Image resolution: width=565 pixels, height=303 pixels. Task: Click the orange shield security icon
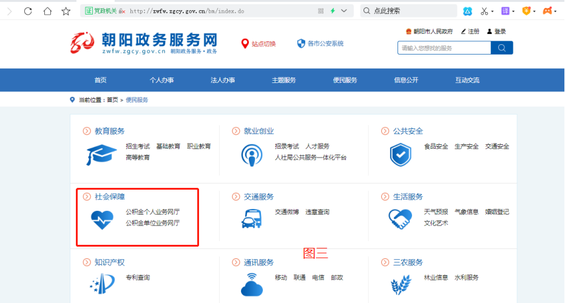526,11
